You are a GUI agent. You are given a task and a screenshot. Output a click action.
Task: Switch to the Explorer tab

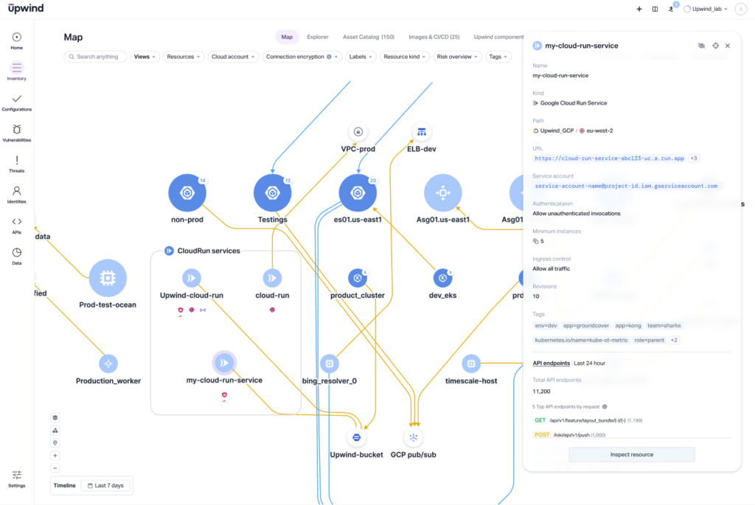pos(318,37)
